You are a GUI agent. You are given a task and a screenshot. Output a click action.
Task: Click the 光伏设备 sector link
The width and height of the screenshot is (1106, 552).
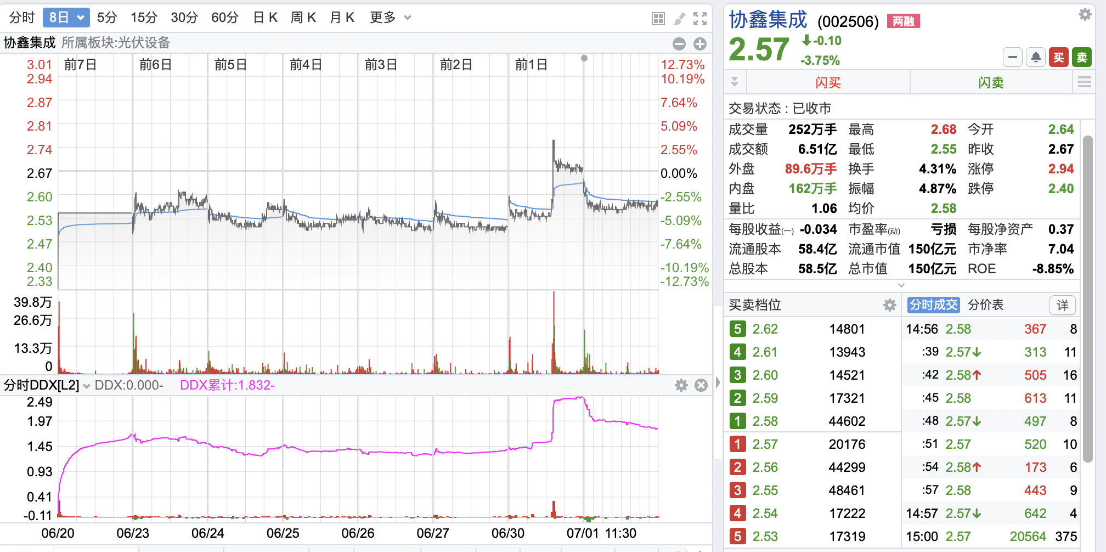tap(144, 43)
